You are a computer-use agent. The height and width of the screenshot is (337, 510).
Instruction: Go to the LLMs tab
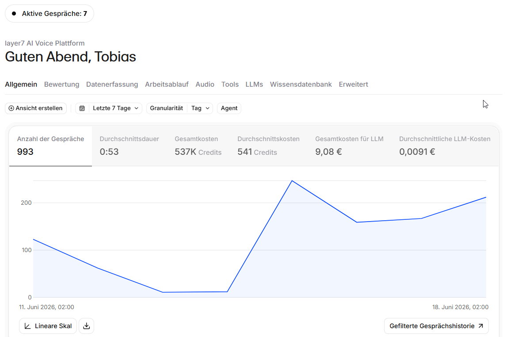(x=254, y=84)
